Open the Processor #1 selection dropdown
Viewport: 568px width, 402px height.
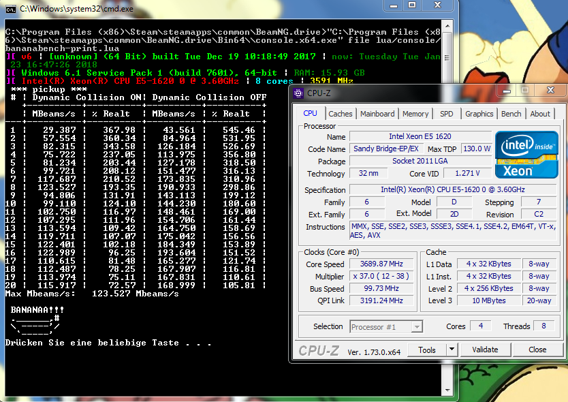tap(386, 327)
